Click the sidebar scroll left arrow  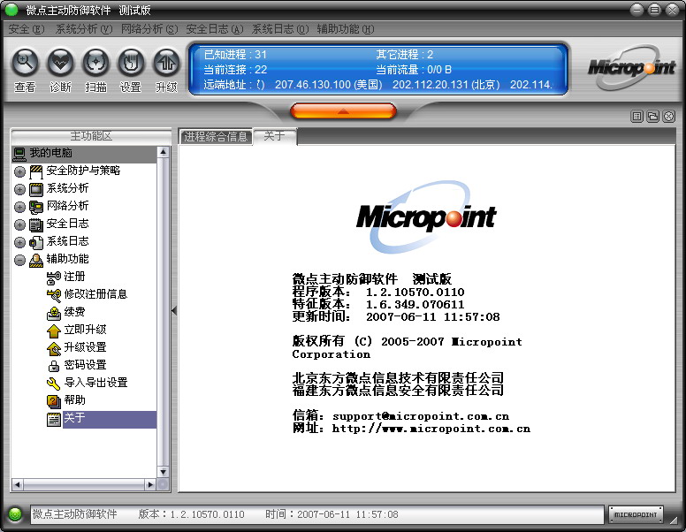(x=18, y=484)
